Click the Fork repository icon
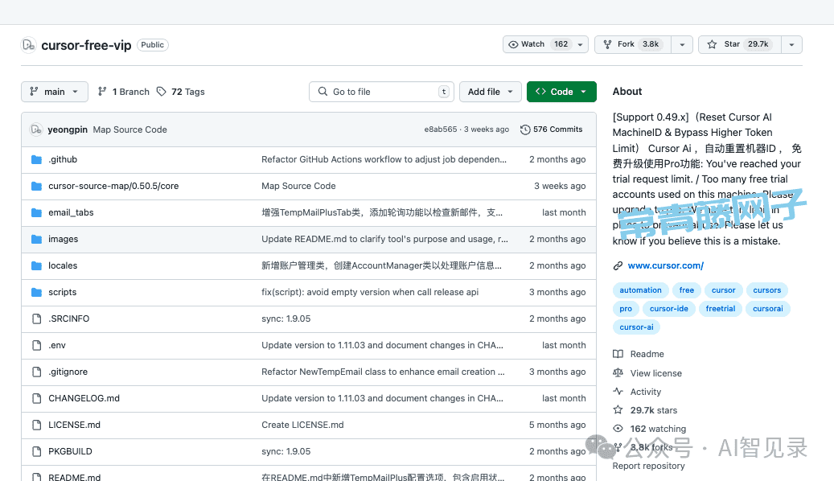834x481 pixels. [607, 44]
